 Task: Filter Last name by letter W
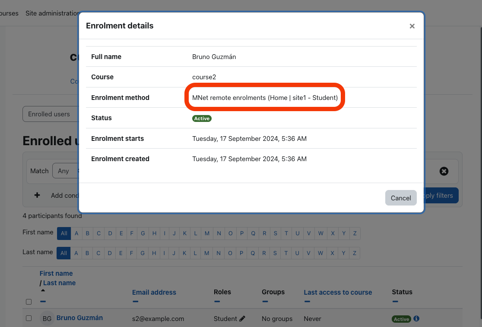point(320,253)
